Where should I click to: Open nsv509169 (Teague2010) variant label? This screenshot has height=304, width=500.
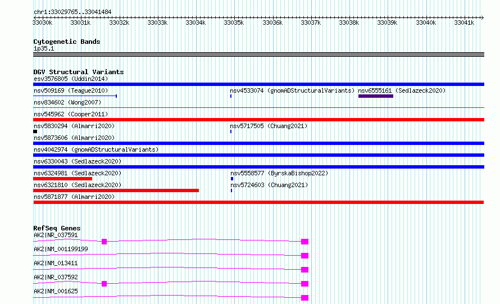coord(71,90)
